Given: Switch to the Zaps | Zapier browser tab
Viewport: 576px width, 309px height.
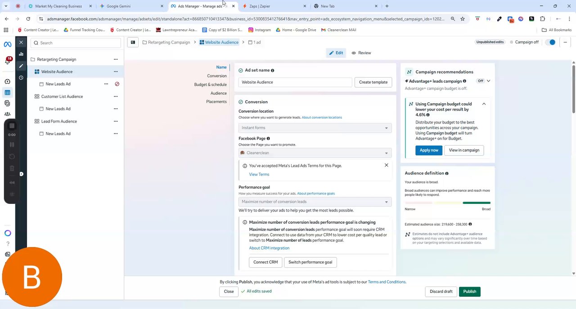Looking at the screenshot, I should (274, 6).
